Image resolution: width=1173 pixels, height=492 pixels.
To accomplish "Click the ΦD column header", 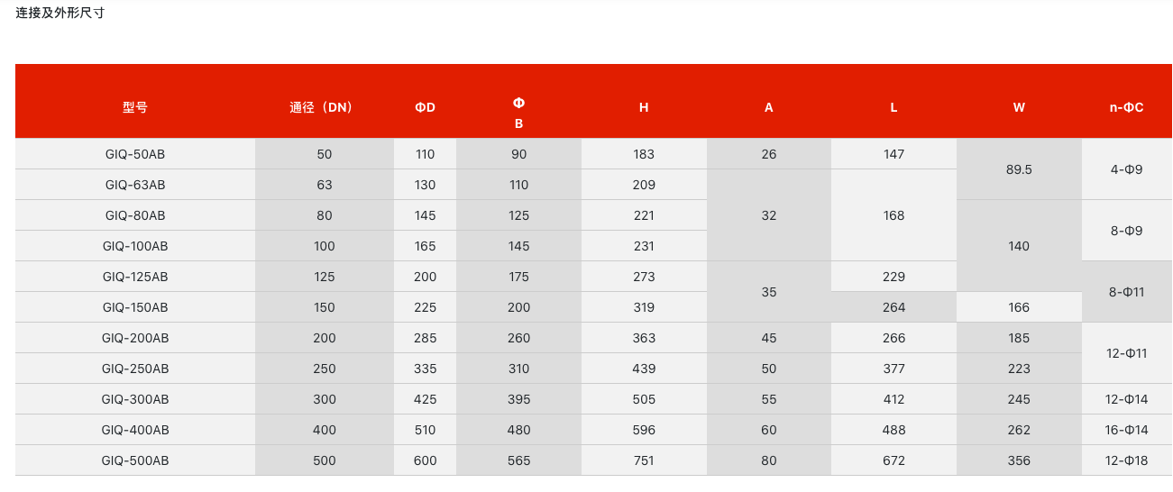I will tap(426, 107).
